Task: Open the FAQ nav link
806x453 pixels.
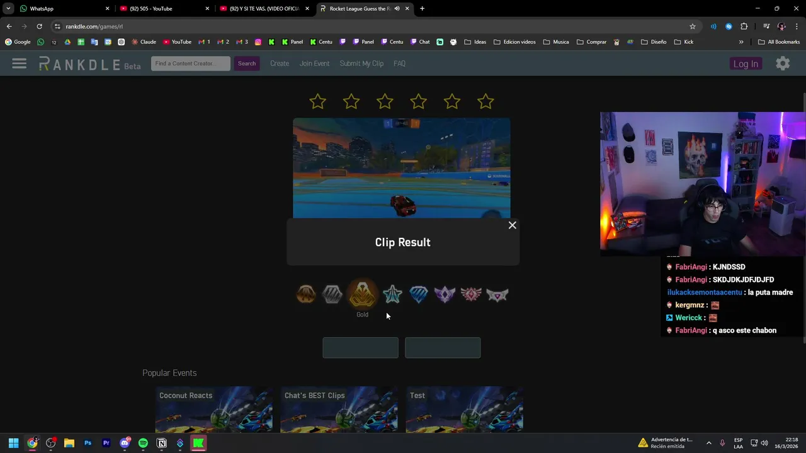Action: (399, 64)
